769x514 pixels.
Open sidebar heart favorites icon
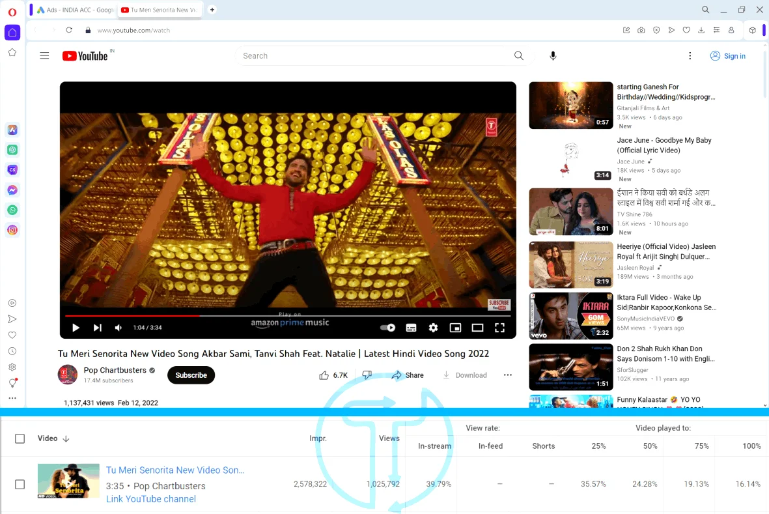pos(12,335)
